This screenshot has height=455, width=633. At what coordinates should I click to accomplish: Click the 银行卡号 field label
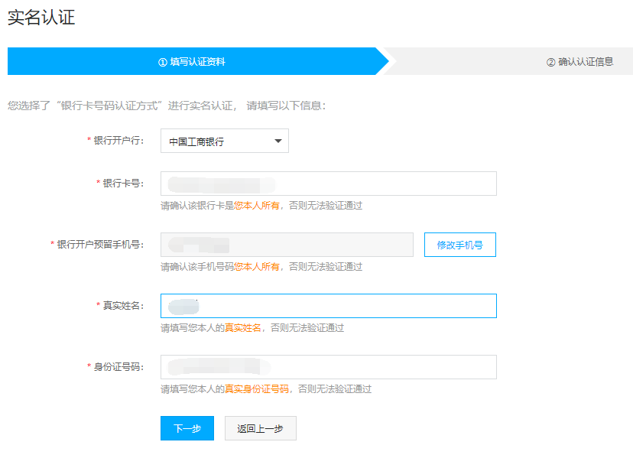[x=122, y=184]
